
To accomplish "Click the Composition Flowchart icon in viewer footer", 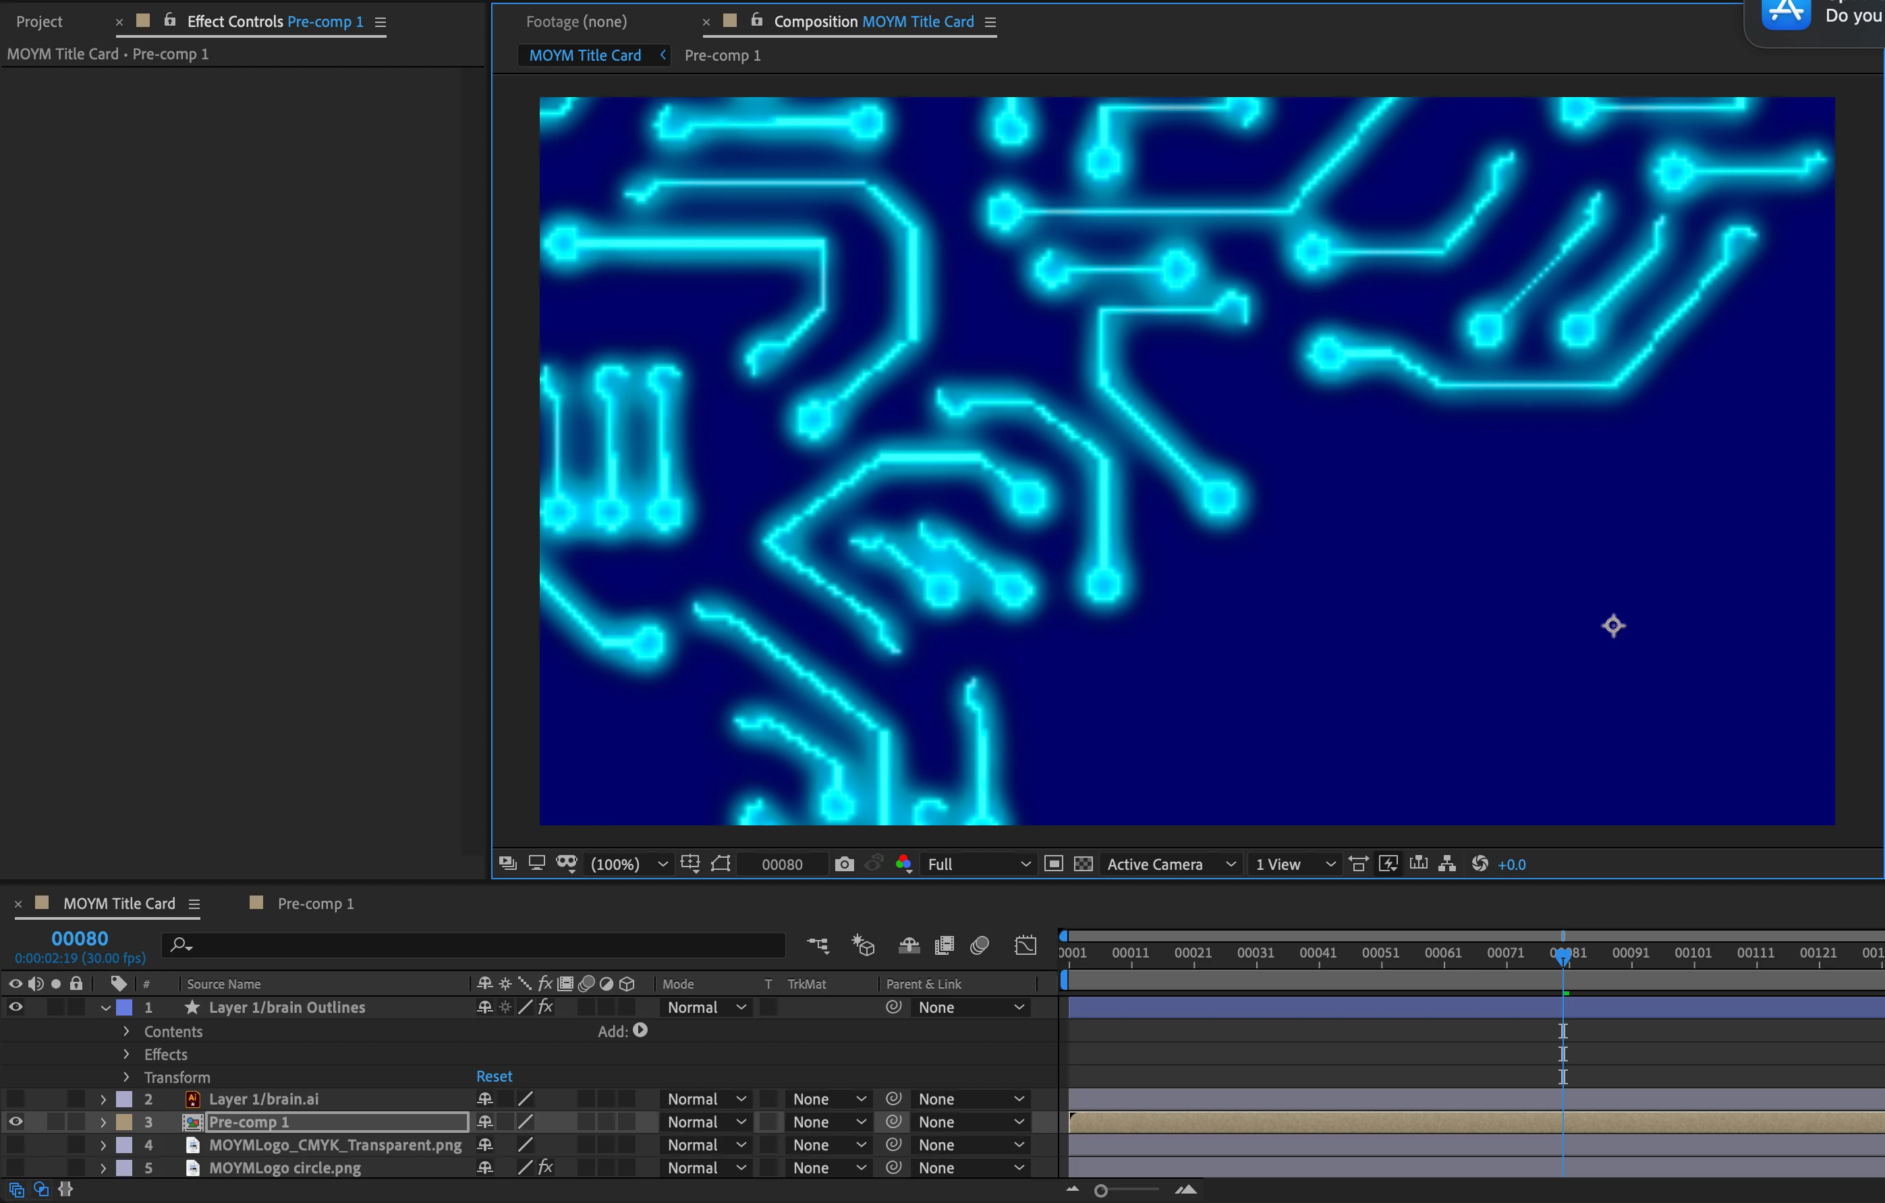I will coord(1447,864).
